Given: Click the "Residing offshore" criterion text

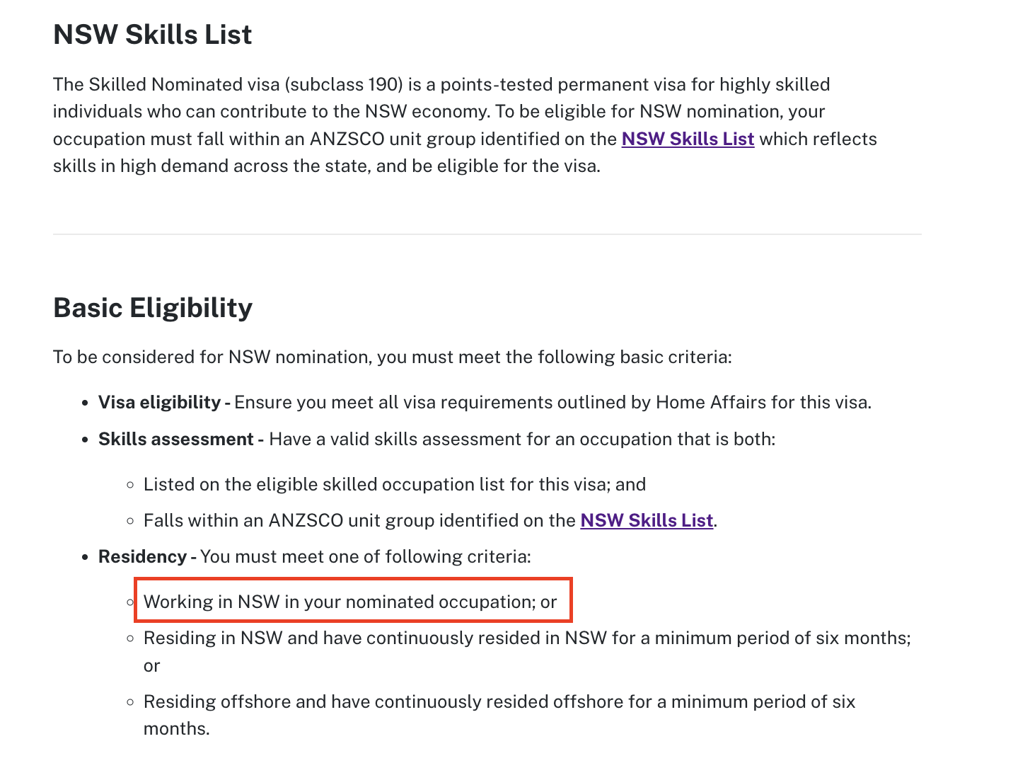Looking at the screenshot, I should coord(499,702).
